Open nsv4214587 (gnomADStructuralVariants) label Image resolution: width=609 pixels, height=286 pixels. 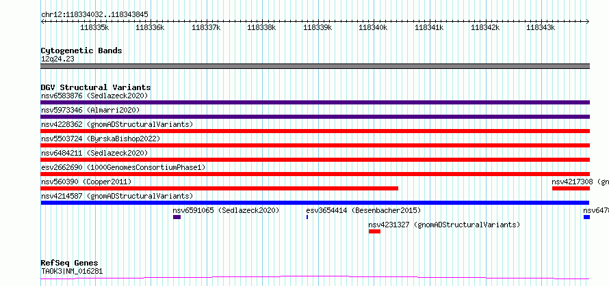[117, 196]
